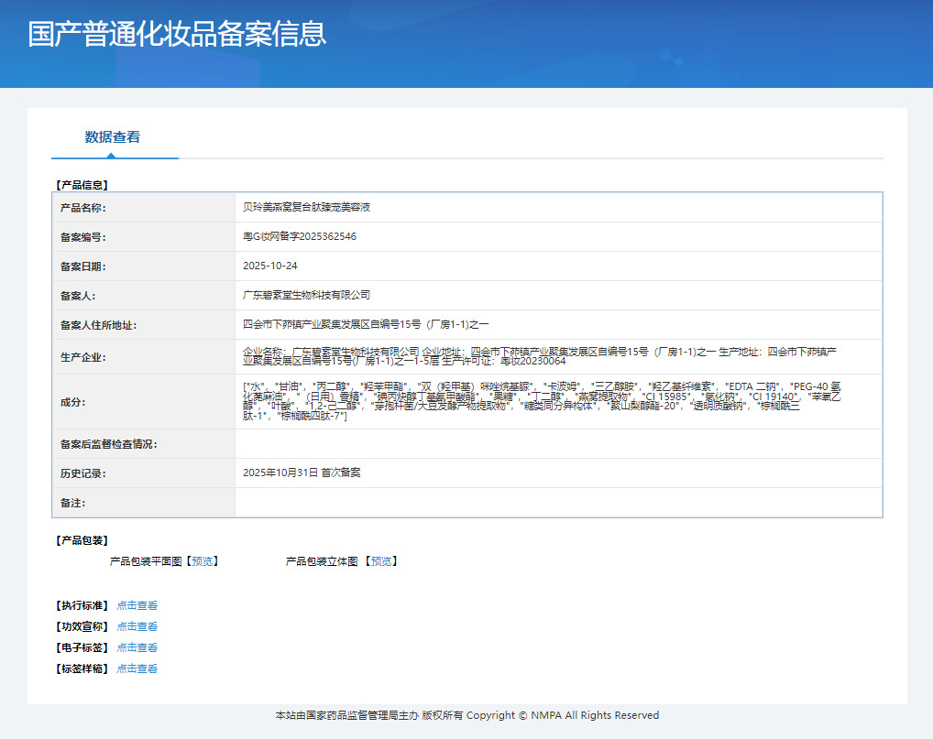The height and width of the screenshot is (739, 933).
Task: Click the empty 备案后监督检查情况 cell
Action: click(559, 443)
